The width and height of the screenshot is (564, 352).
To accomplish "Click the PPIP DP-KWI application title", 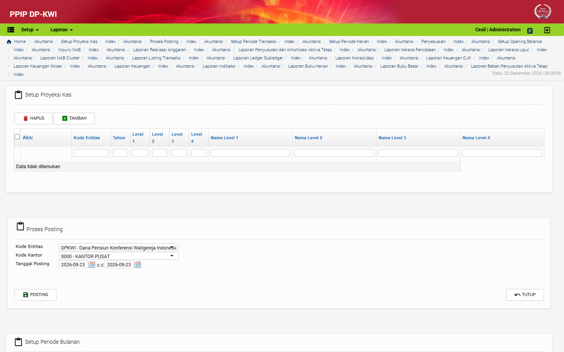I will [x=33, y=14].
